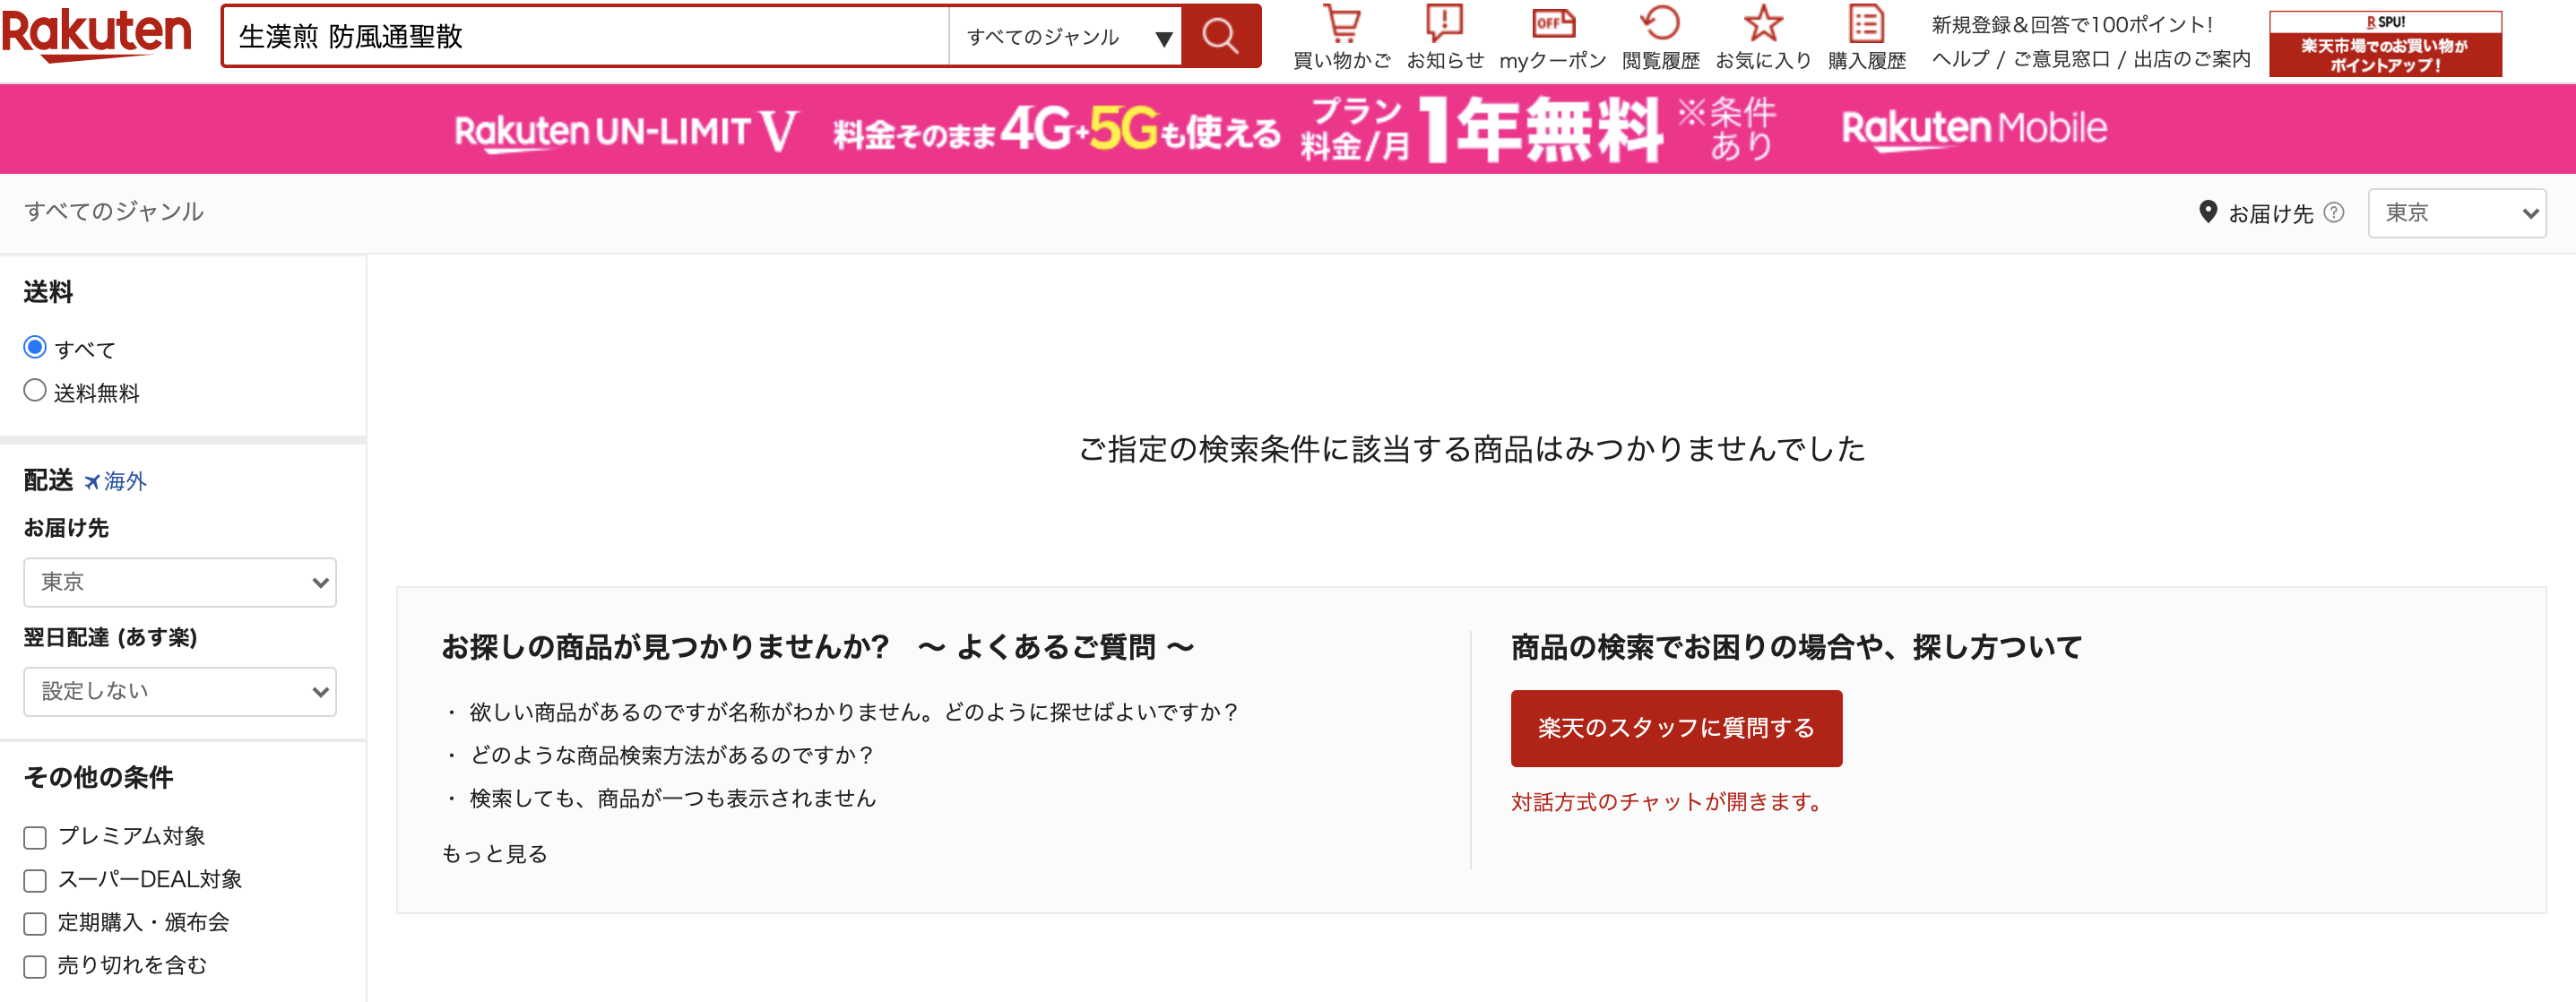Click ご意見窓口 link in header

click(2061, 59)
